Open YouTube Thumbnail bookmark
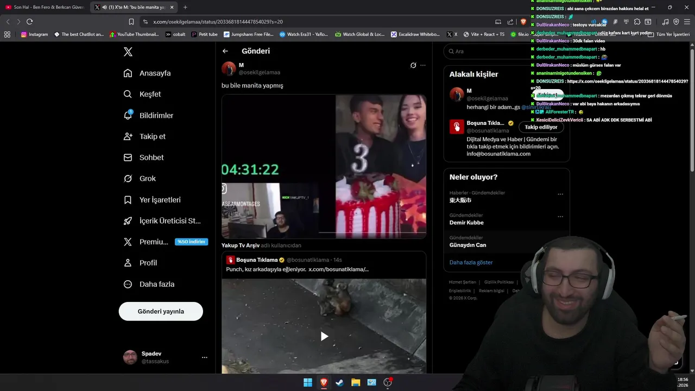695x391 pixels. pyautogui.click(x=134, y=34)
